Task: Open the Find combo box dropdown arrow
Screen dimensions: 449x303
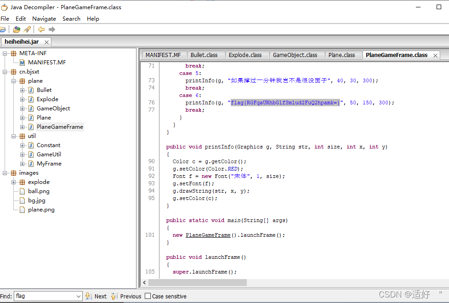Action: click(79, 296)
